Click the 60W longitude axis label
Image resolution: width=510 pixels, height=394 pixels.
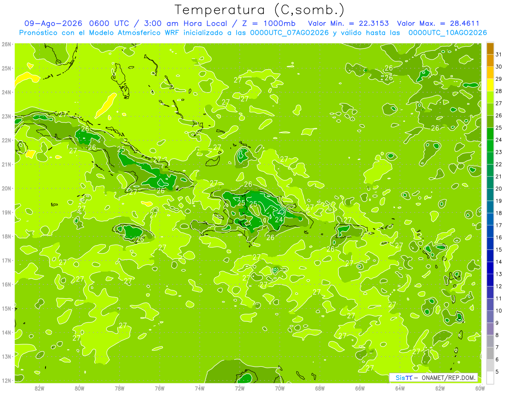[480, 388]
